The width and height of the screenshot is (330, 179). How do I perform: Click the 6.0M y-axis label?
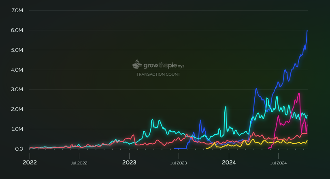(17, 30)
